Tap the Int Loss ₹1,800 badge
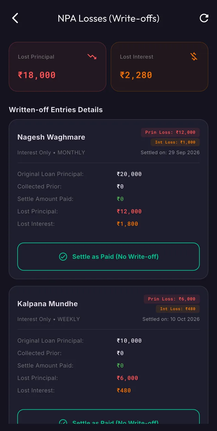Viewport: 217px width, 431px height. [175, 142]
